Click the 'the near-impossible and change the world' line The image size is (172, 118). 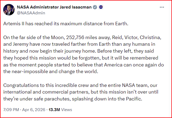coord(51,71)
